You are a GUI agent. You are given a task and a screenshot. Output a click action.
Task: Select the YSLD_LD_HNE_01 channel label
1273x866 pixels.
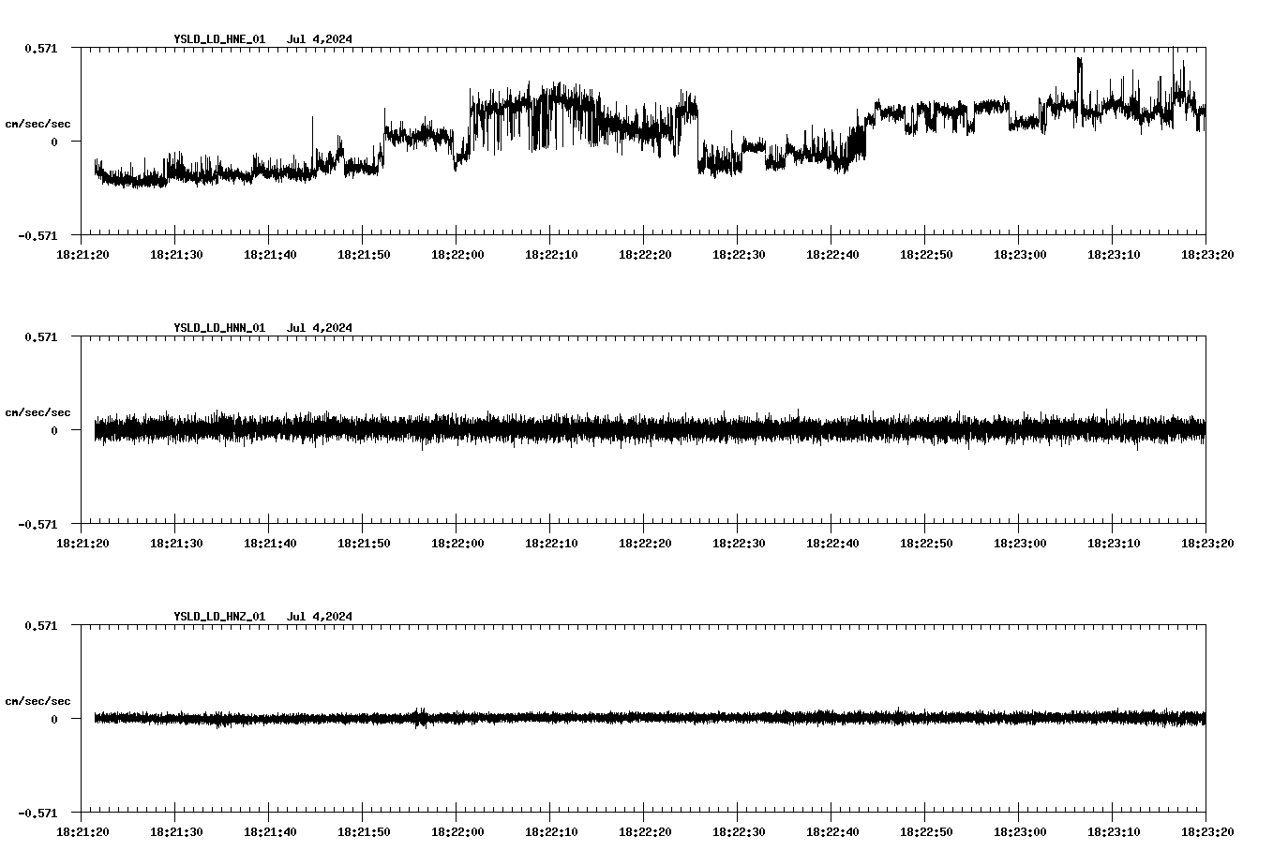(217, 39)
